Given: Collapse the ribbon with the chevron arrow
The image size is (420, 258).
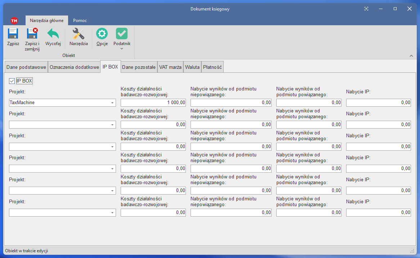Looking at the screenshot, I should 411,55.
